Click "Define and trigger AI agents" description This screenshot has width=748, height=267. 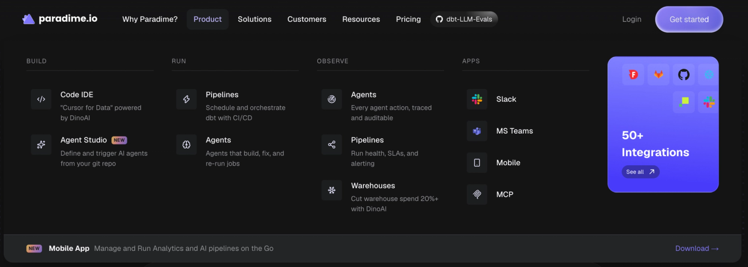point(104,159)
